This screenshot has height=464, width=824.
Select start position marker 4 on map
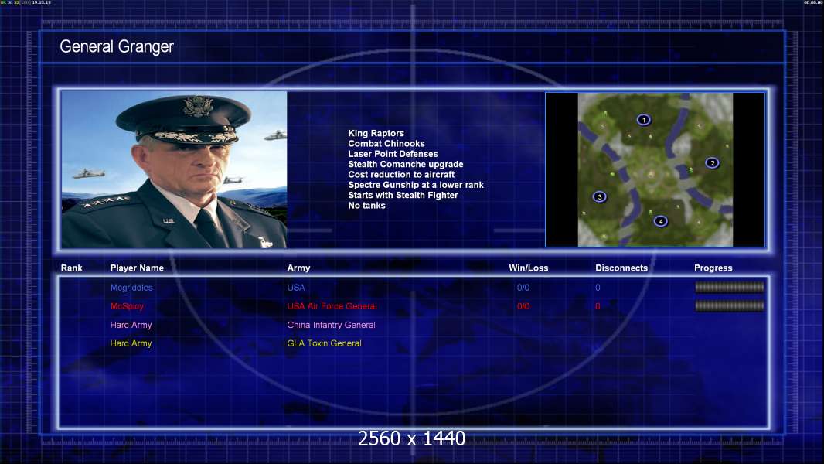[661, 221]
